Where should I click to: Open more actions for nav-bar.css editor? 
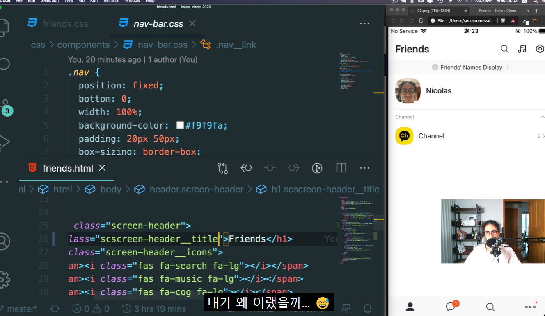pos(364,24)
